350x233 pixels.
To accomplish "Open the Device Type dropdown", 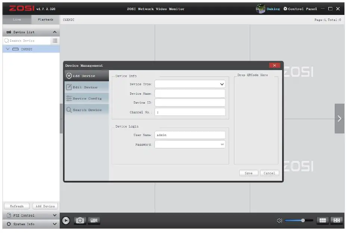I will pos(190,84).
